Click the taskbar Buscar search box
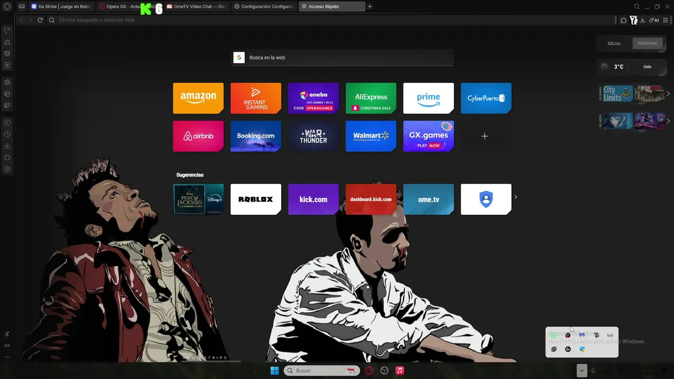This screenshot has width=674, height=379. 321,371
